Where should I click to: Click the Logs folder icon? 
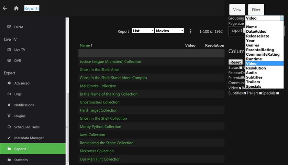pyautogui.click(x=9, y=94)
